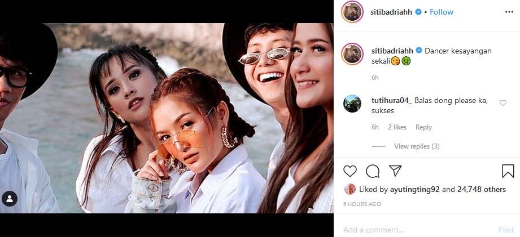Screen dimensions: 520x237
Task: Follow sitibadriahh
Action: click(x=442, y=12)
